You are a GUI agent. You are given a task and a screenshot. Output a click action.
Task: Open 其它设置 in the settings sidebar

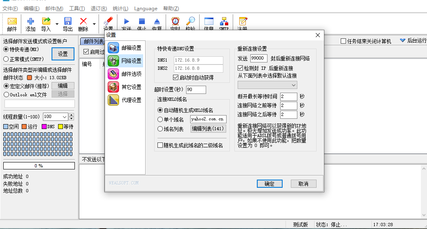point(125,87)
